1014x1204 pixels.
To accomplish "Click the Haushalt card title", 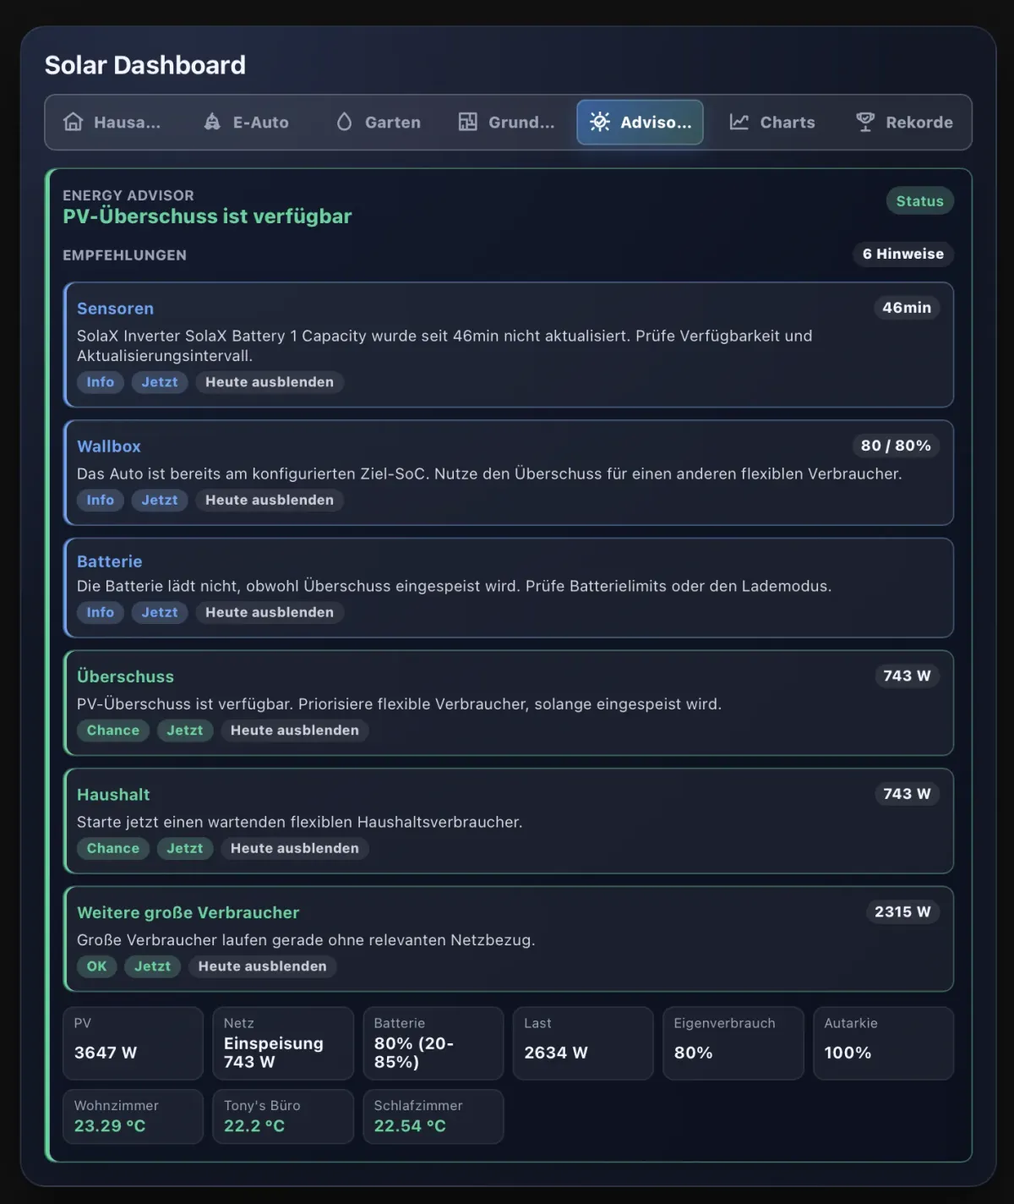I will click(113, 795).
